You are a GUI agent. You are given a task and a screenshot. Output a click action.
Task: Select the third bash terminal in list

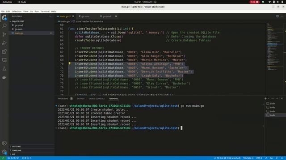tap(275, 111)
